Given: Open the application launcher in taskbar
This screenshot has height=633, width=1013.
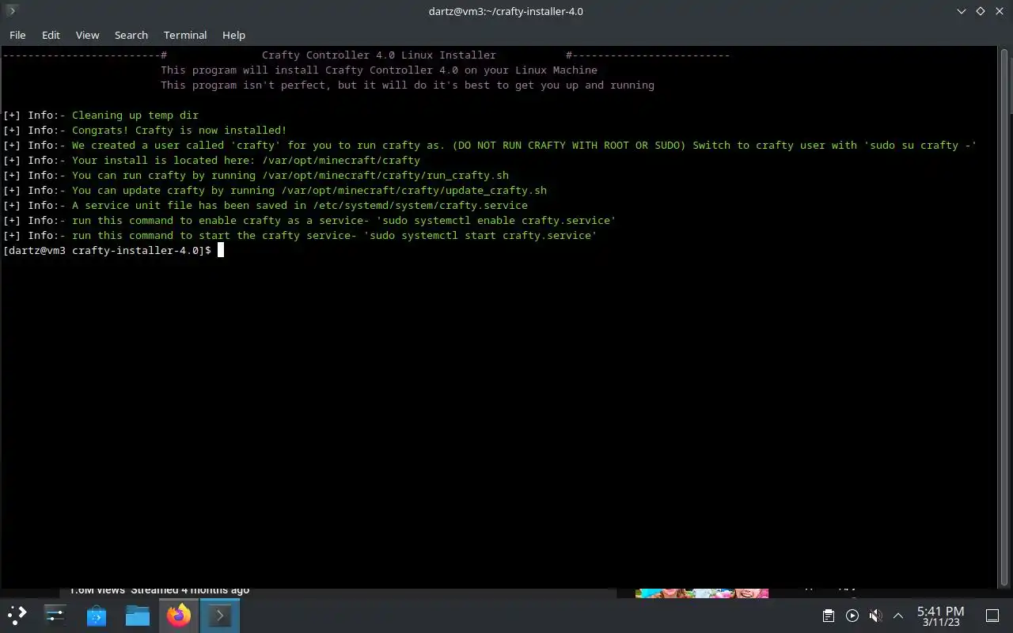Looking at the screenshot, I should (x=17, y=615).
